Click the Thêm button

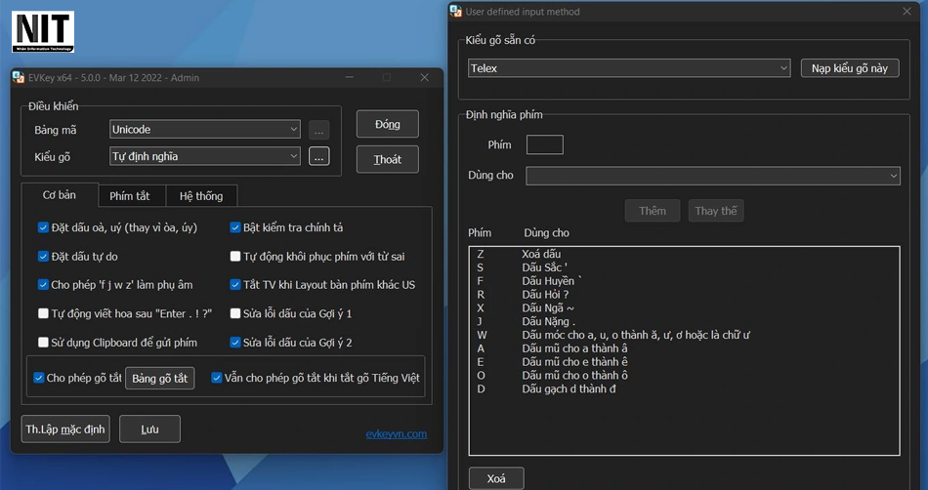[653, 211]
